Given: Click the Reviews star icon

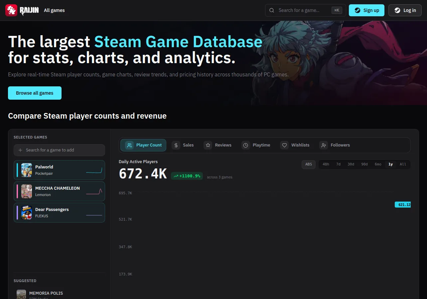Looking at the screenshot, I should coord(208,145).
